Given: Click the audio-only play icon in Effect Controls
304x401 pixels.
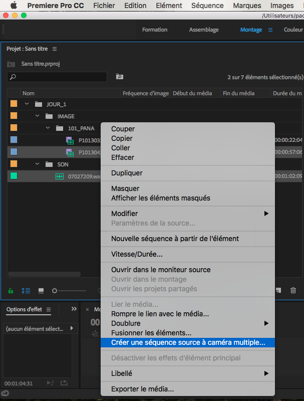Looking at the screenshot, I should tap(51, 383).
